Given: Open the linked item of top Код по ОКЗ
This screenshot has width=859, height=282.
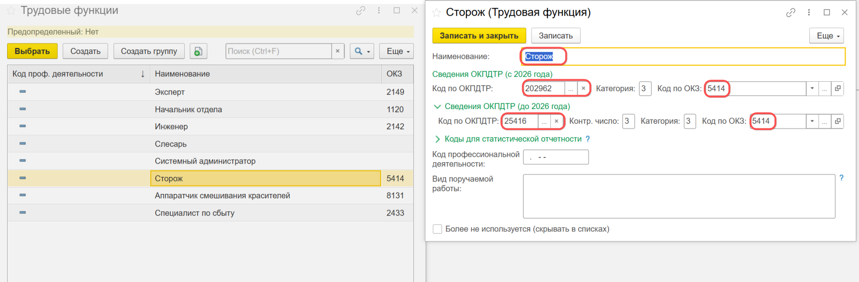Looking at the screenshot, I should [x=838, y=88].
